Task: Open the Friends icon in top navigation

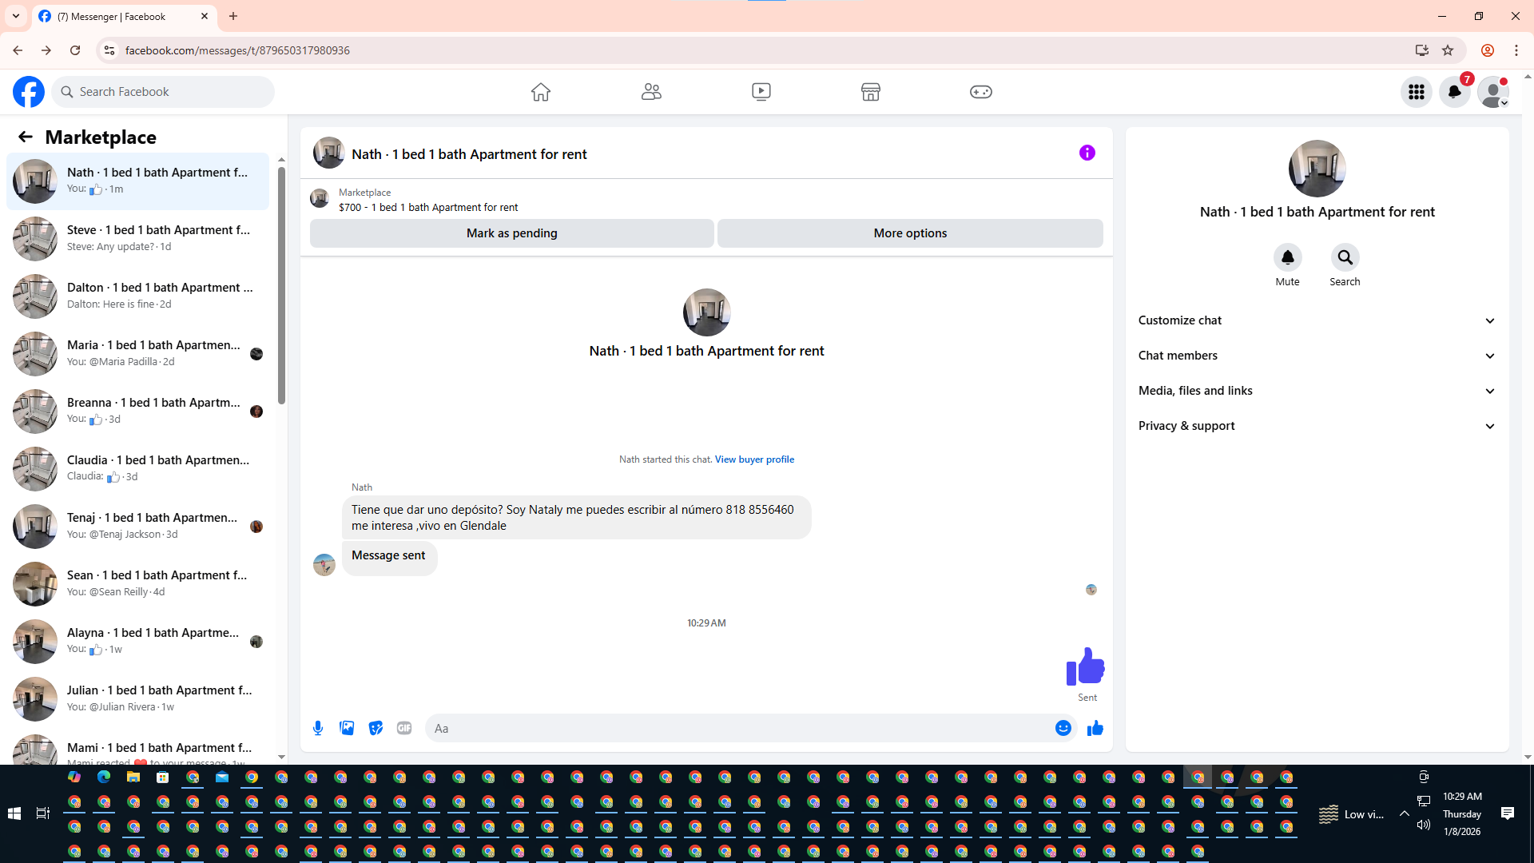Action: click(651, 92)
